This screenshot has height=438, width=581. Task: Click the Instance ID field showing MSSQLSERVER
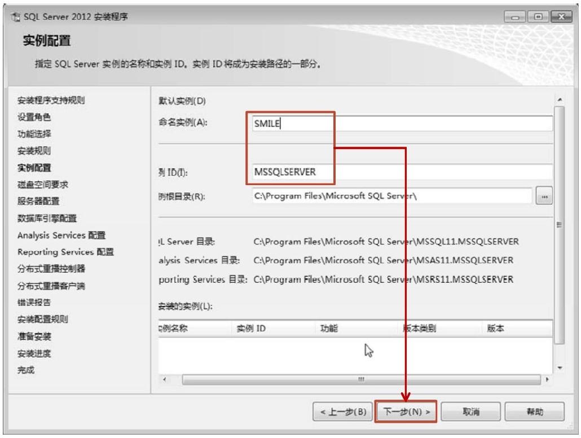tap(402, 172)
